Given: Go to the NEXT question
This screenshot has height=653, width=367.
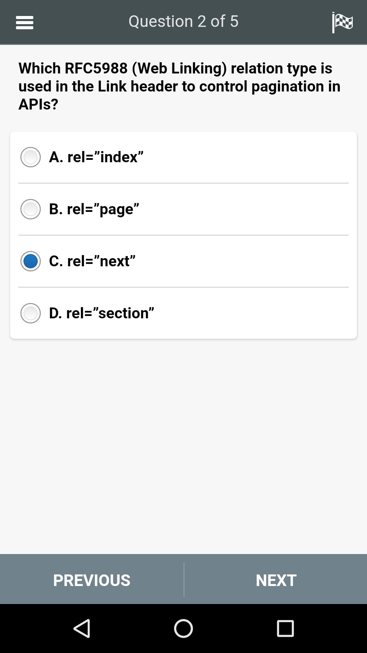Looking at the screenshot, I should coord(276,580).
